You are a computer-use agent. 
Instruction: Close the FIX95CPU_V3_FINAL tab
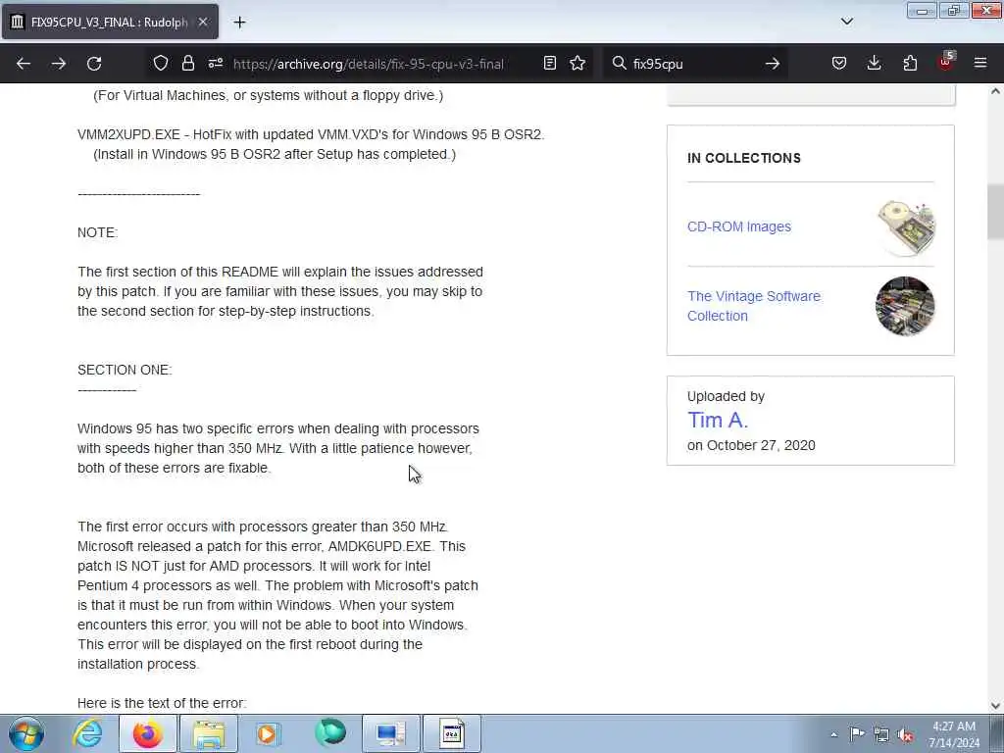(x=202, y=22)
